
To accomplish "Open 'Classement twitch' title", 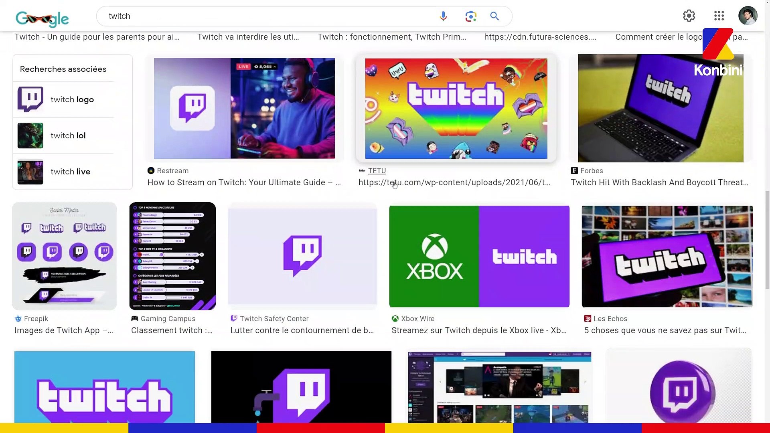I will click(x=172, y=330).
